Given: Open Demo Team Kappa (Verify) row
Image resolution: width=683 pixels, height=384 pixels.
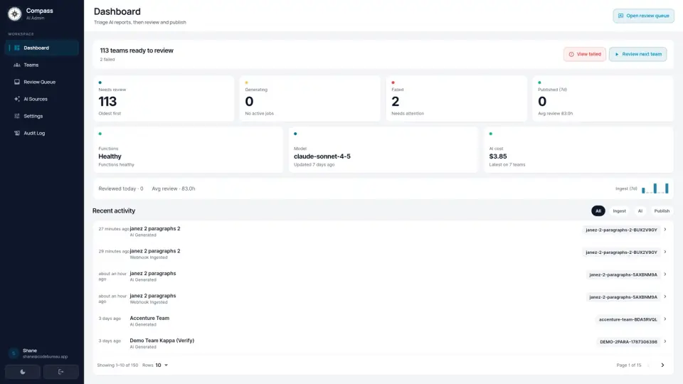Looking at the screenshot, I should point(383,343).
